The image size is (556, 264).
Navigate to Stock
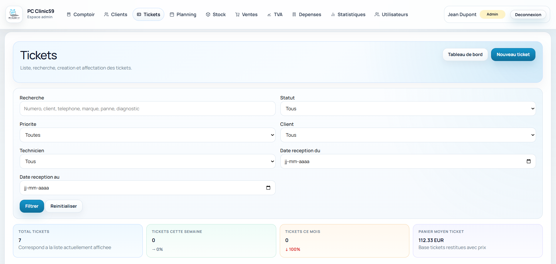pos(216,14)
